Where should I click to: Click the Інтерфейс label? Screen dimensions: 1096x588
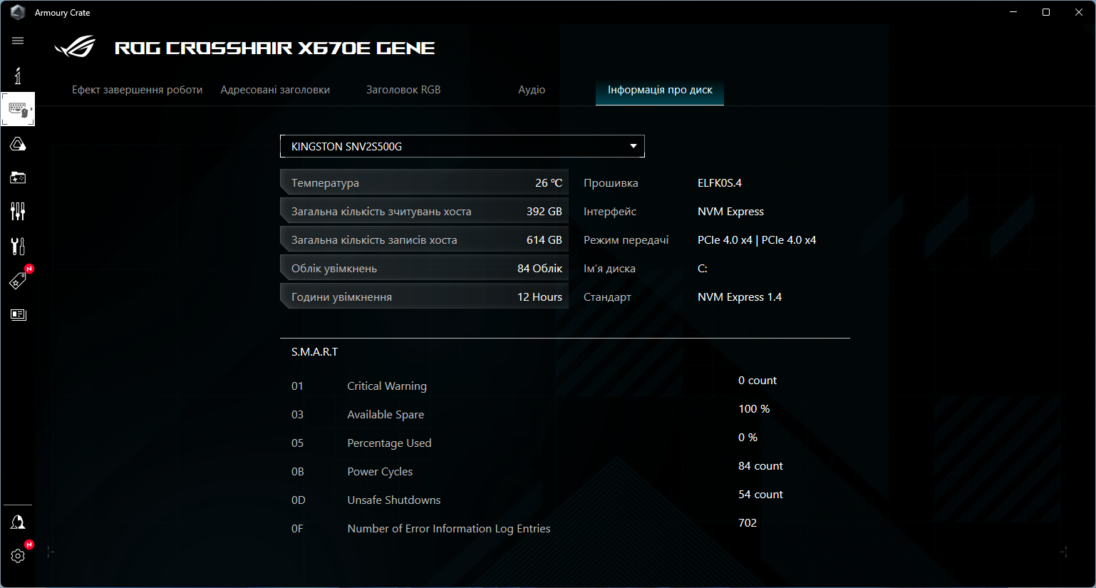point(610,212)
